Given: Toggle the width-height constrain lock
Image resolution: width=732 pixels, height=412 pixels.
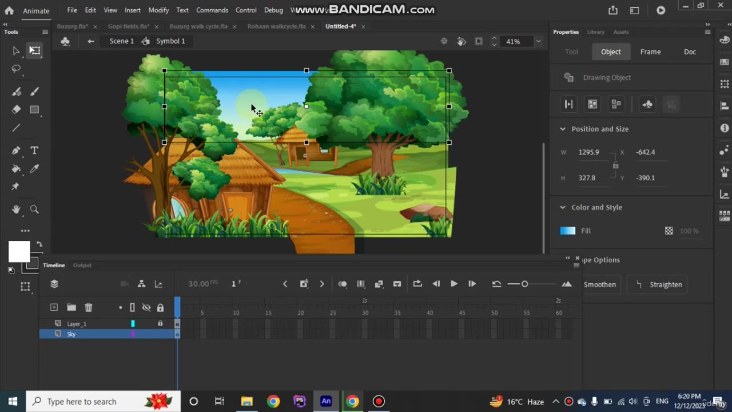Looking at the screenshot, I should pos(615,165).
